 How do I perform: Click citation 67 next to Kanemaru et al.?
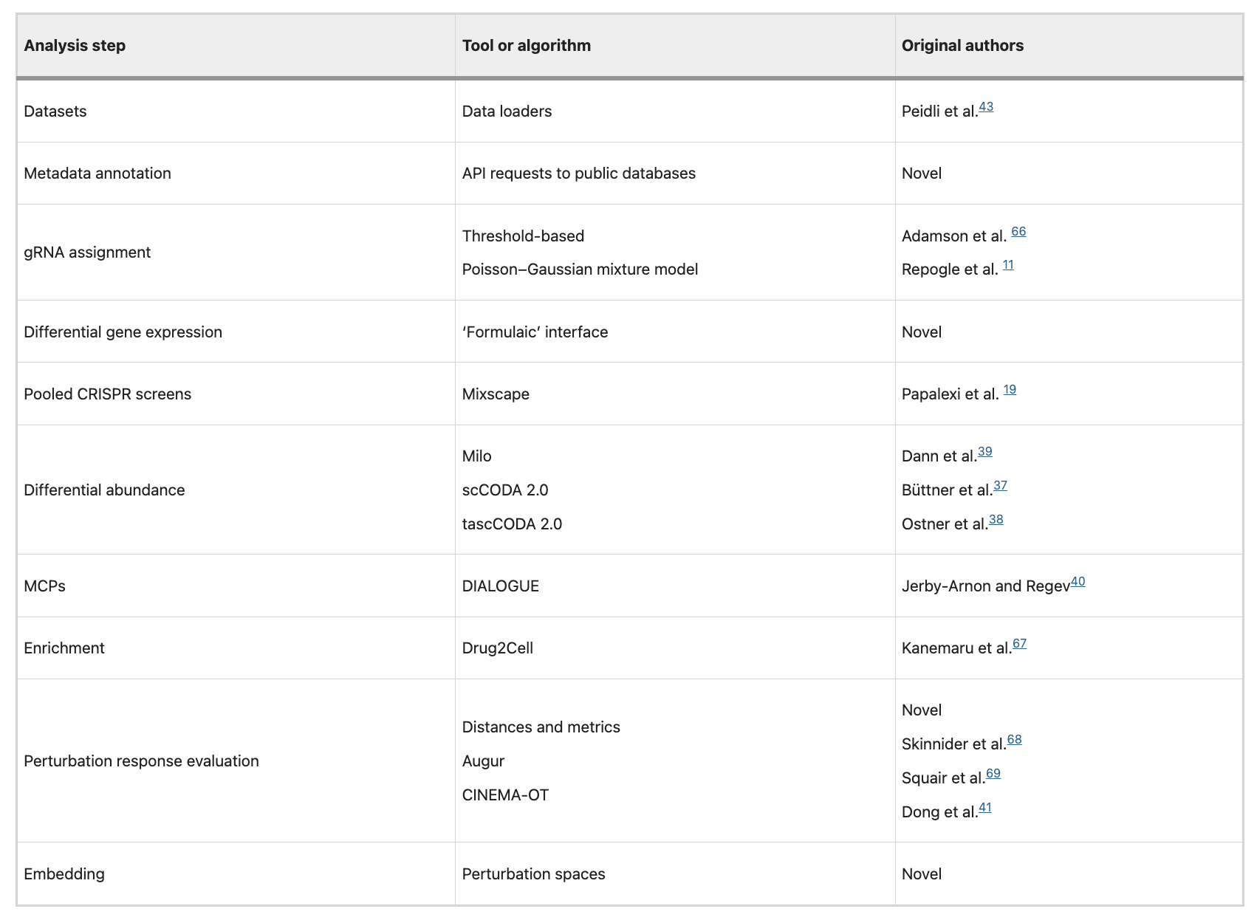[1019, 644]
